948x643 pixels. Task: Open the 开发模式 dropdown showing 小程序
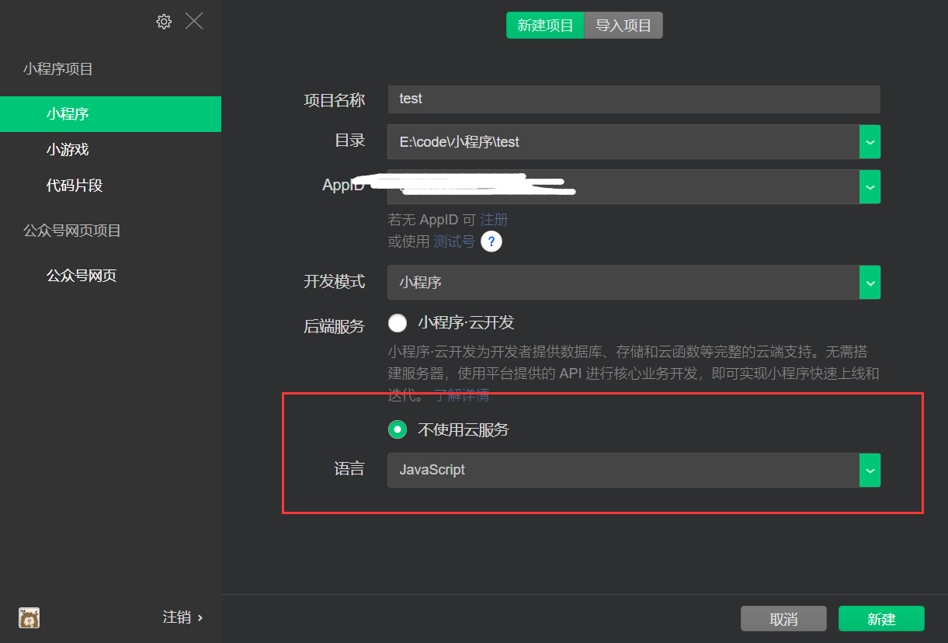click(x=869, y=282)
